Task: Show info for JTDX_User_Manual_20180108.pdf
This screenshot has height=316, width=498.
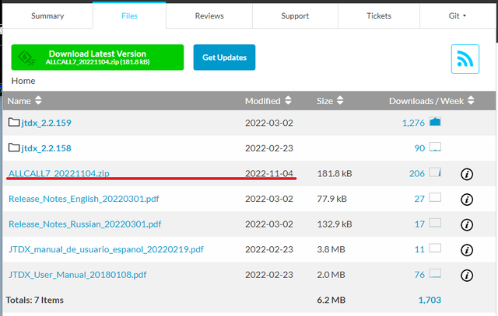Action: tap(467, 276)
